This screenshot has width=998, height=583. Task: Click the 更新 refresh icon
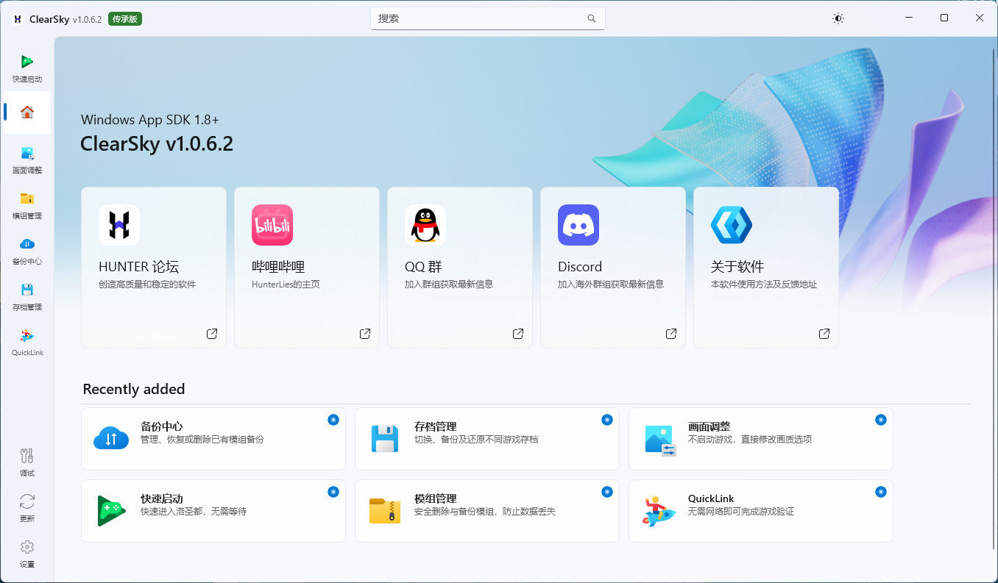pyautogui.click(x=27, y=507)
